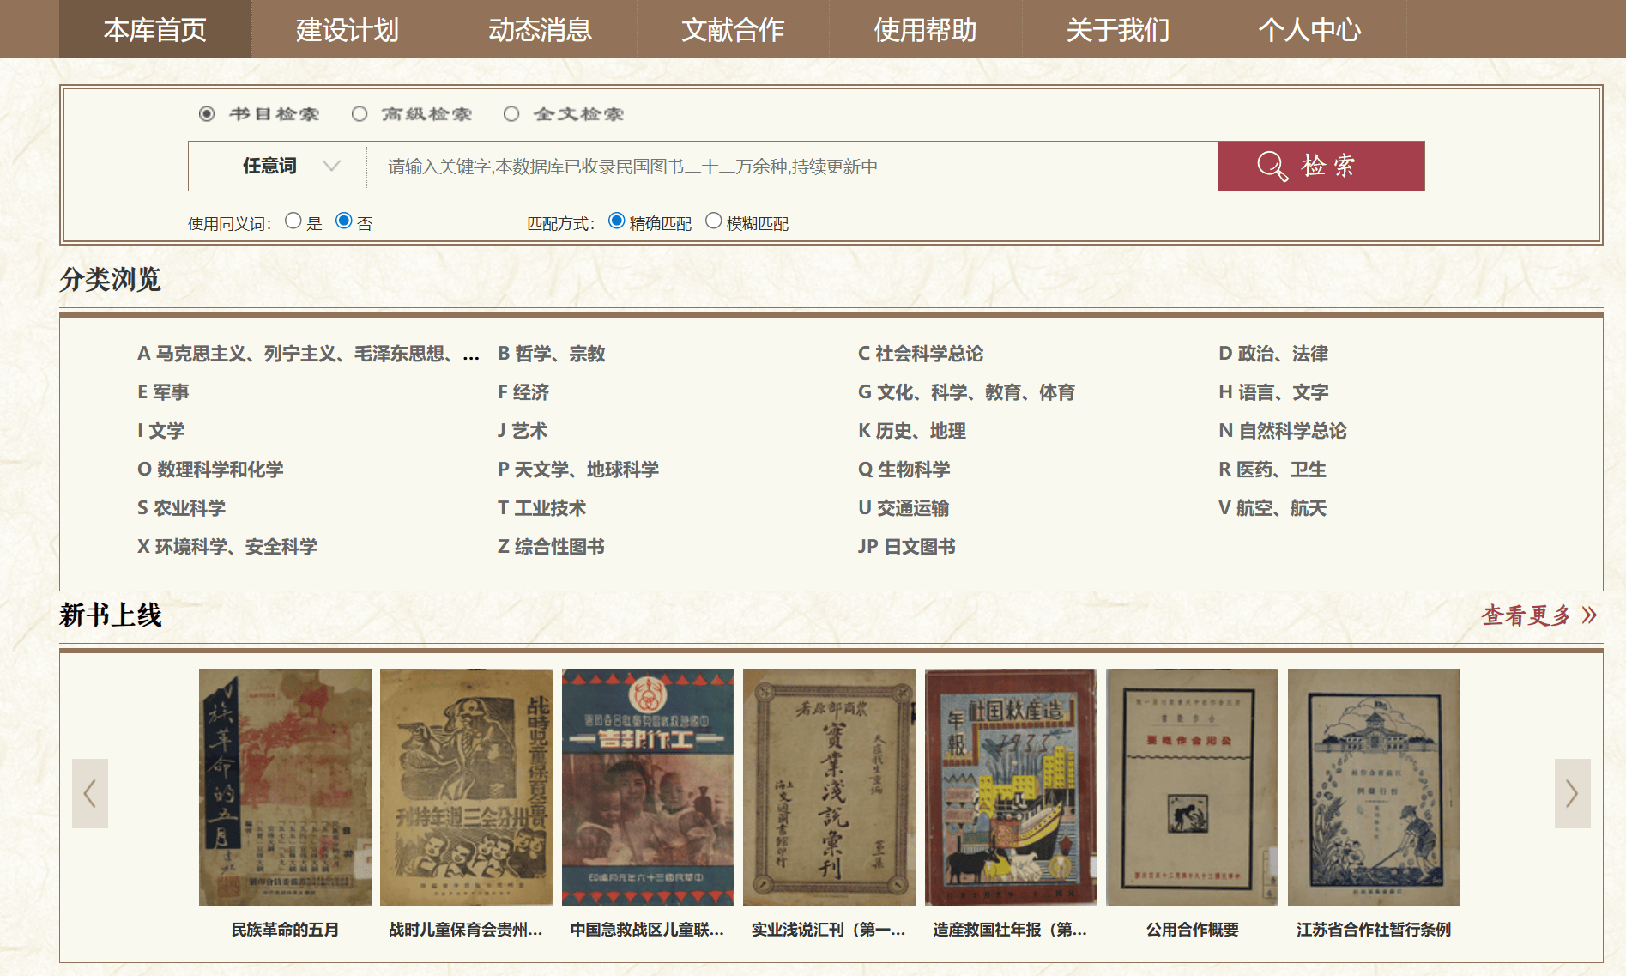Open the 造产救国社年报 book cover
The width and height of the screenshot is (1626, 976).
click(1011, 787)
